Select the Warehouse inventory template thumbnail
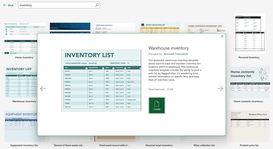The width and height of the screenshot is (273, 149). point(20,82)
